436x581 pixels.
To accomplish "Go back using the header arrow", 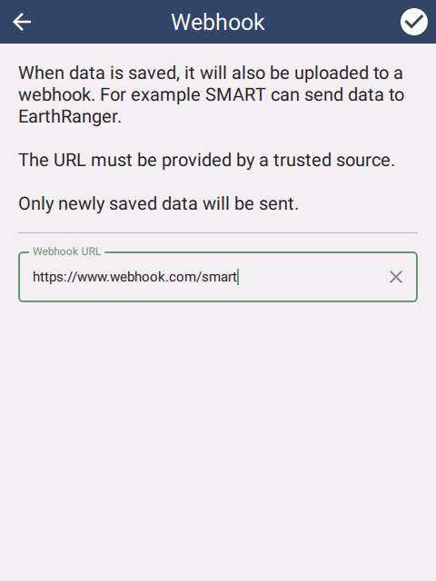I will coord(22,22).
